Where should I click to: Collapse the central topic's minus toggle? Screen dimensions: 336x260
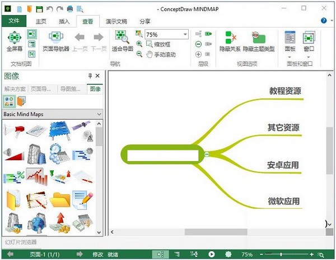[x=206, y=154]
